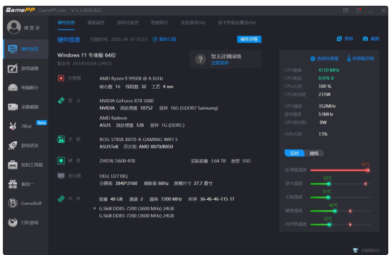Click the "0.976 V" CPU voltage value
This screenshot has height=255, width=390.
pyautogui.click(x=326, y=78)
